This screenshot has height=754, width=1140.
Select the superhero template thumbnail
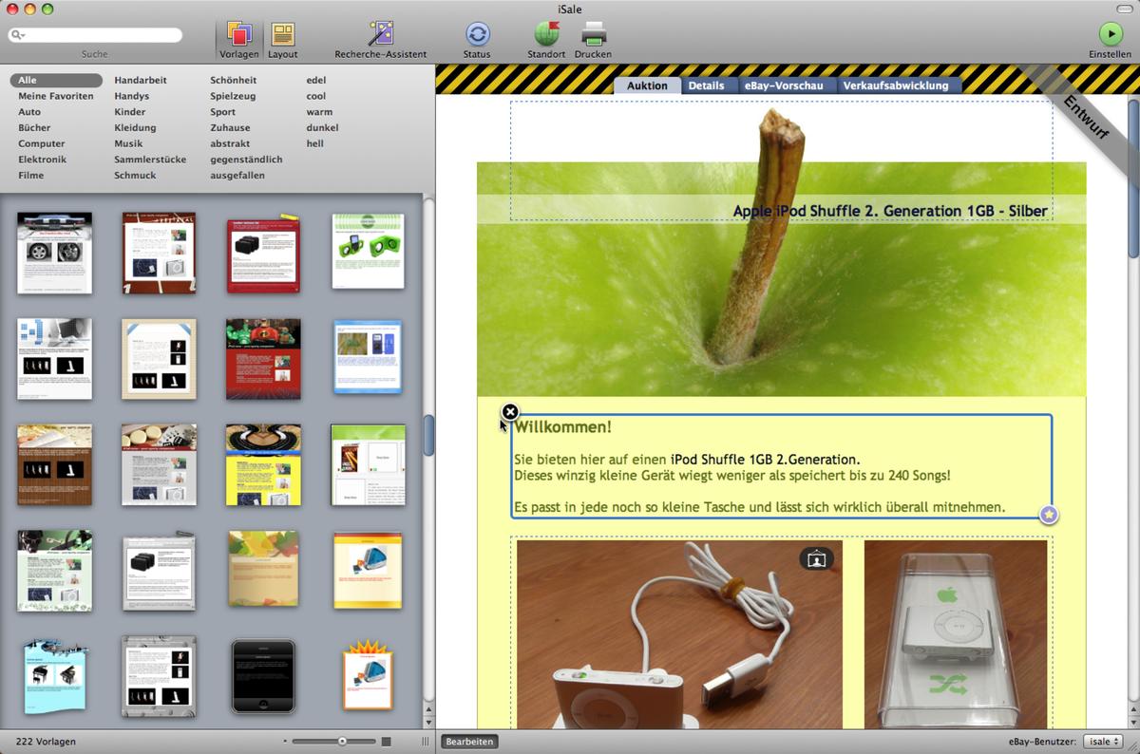coord(263,359)
